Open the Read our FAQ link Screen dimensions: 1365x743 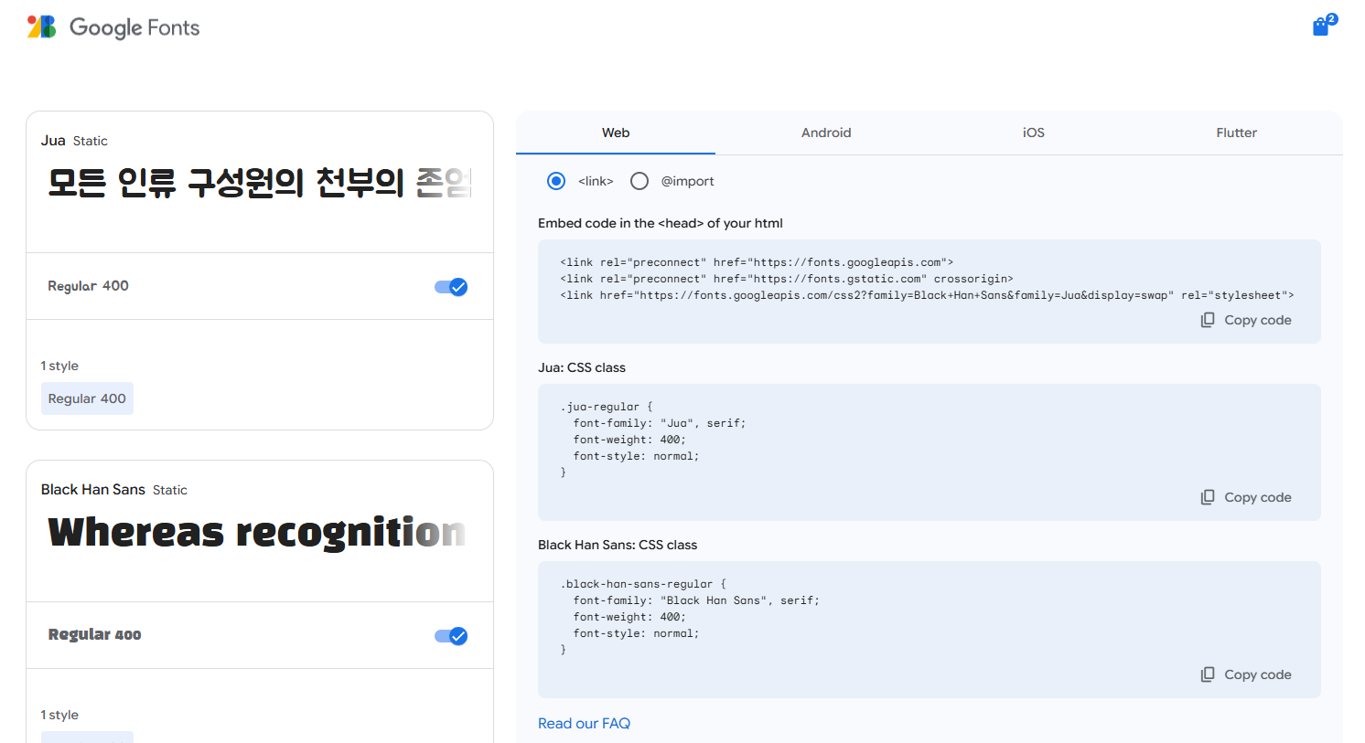click(584, 723)
